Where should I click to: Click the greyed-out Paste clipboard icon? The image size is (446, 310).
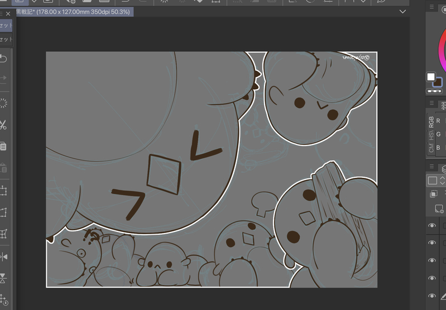coord(3,168)
